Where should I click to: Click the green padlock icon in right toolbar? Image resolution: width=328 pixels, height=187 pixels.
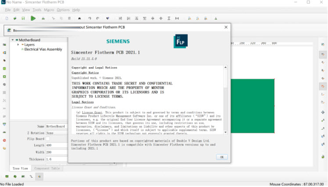[x=323, y=157]
